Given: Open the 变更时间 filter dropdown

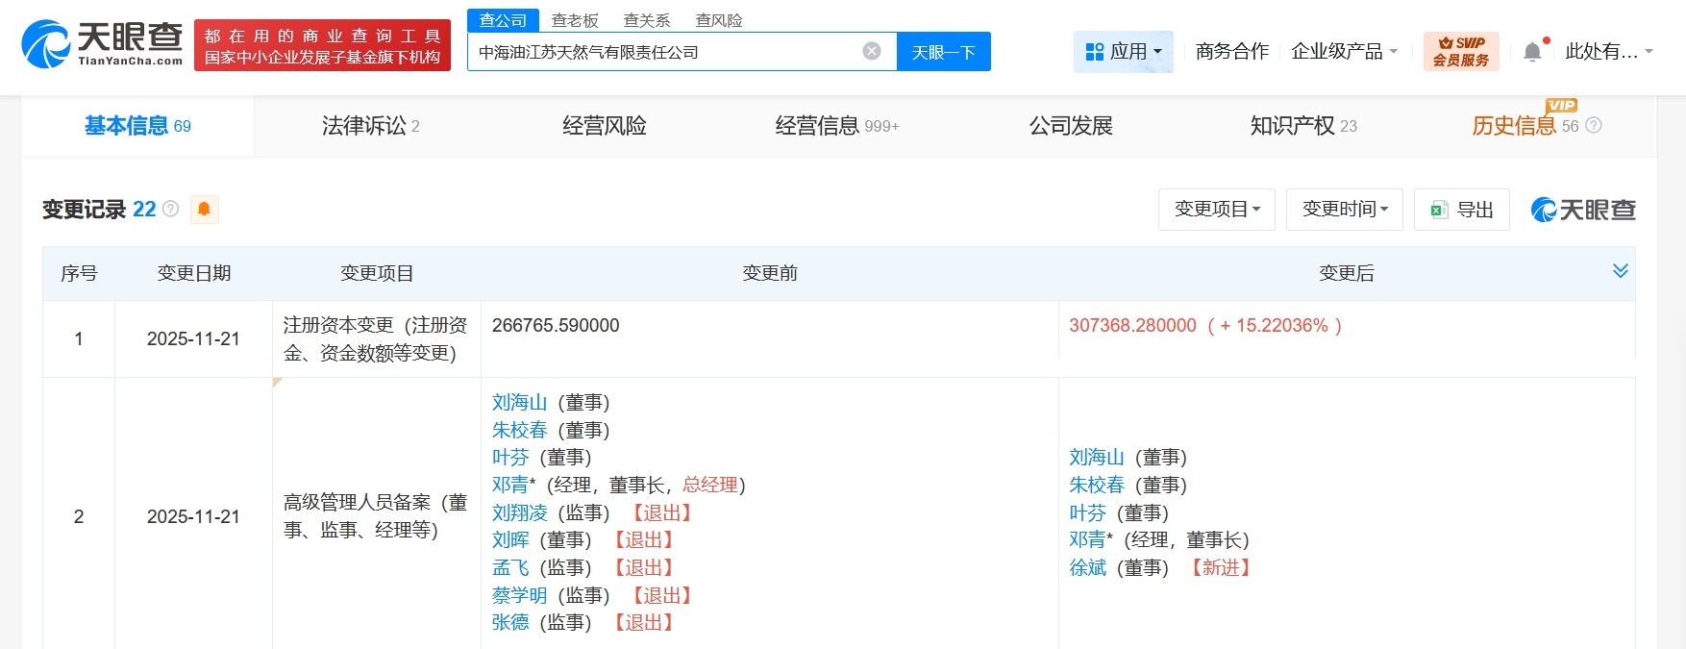Looking at the screenshot, I should 1344,210.
